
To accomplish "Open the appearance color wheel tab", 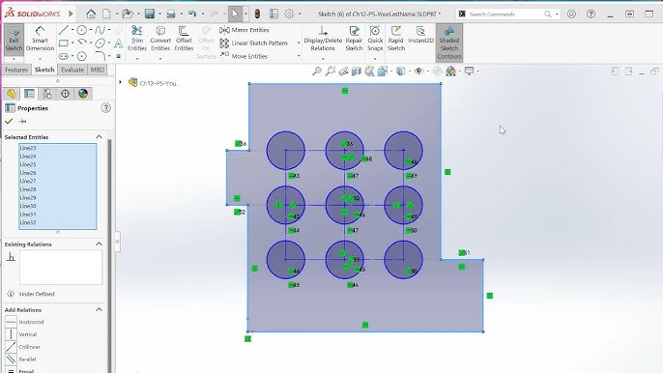I will pos(83,94).
